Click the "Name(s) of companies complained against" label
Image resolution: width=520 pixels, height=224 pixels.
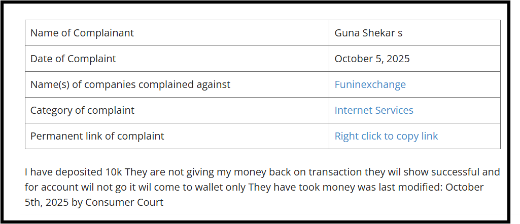[130, 84]
